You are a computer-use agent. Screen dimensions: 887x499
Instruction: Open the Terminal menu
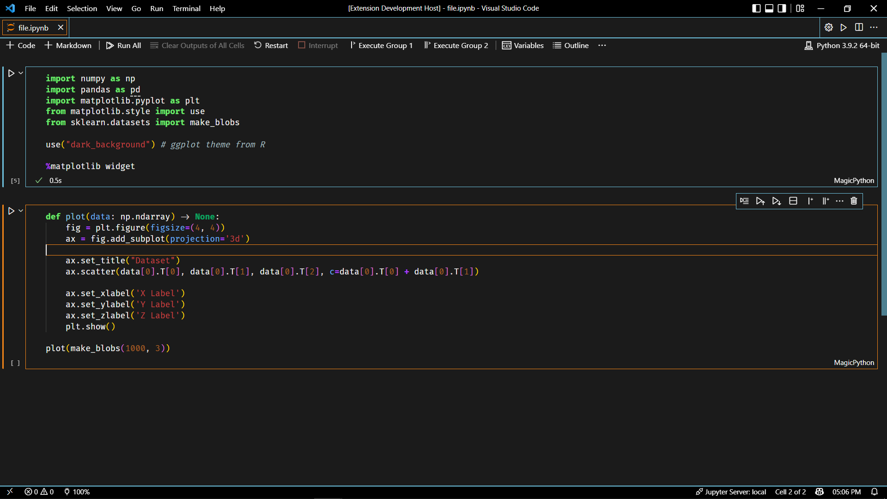[186, 8]
